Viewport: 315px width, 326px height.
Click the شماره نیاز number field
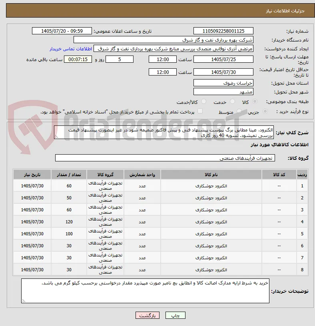tap(223, 31)
